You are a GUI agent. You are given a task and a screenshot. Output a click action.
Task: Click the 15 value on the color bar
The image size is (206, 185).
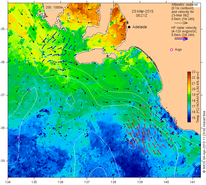coord(194,118)
